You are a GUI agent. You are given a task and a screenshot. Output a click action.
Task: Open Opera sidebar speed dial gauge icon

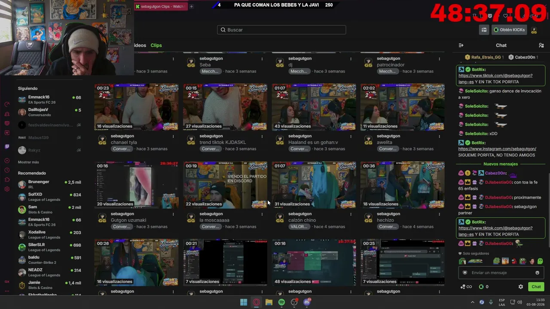[x=7, y=104]
